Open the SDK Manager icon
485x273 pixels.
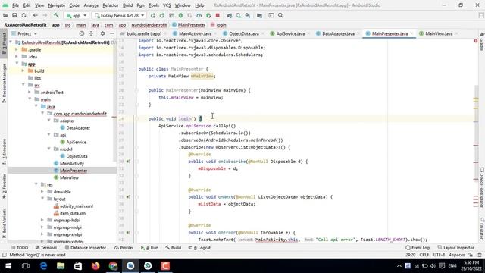tap(248, 15)
